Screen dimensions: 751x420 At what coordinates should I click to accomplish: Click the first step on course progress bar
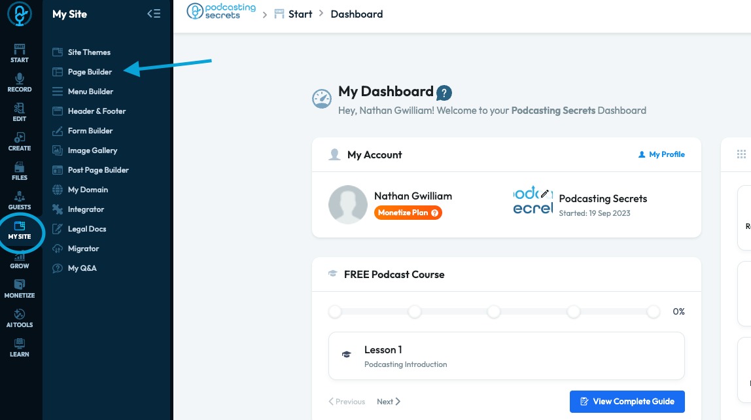click(x=335, y=312)
